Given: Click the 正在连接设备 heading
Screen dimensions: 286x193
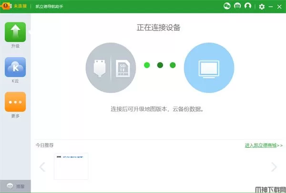Looking at the screenshot, I should (159, 28).
